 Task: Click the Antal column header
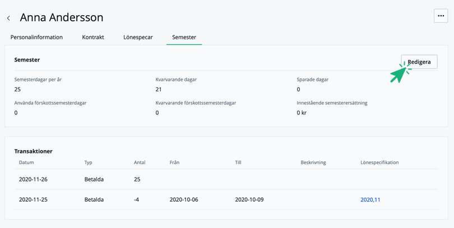[x=140, y=162]
